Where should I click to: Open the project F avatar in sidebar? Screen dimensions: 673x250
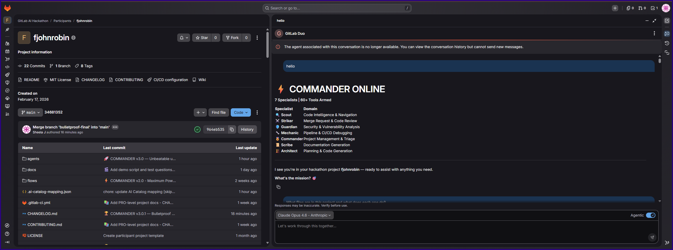point(7,20)
